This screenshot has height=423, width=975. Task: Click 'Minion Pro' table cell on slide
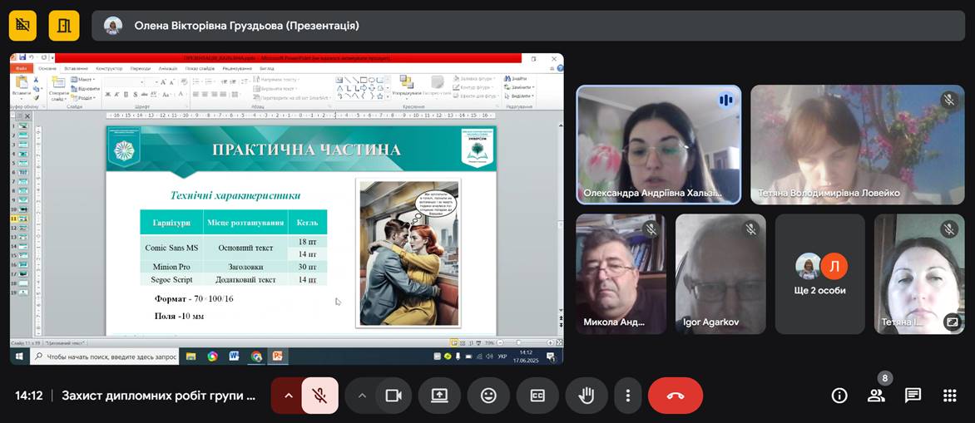point(171,267)
